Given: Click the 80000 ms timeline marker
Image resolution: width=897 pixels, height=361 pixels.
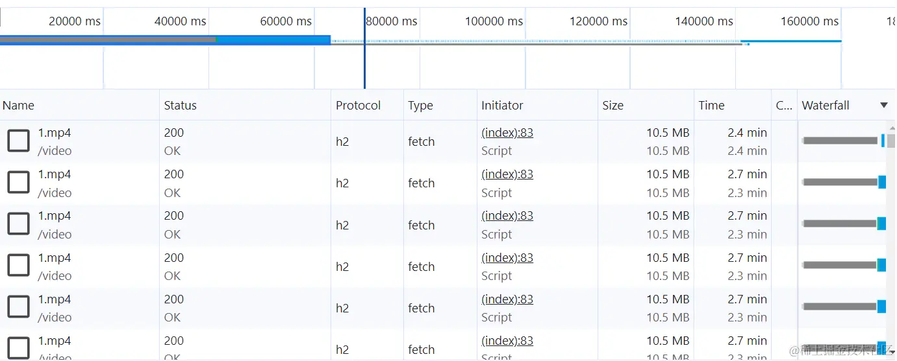Looking at the screenshot, I should click(391, 21).
